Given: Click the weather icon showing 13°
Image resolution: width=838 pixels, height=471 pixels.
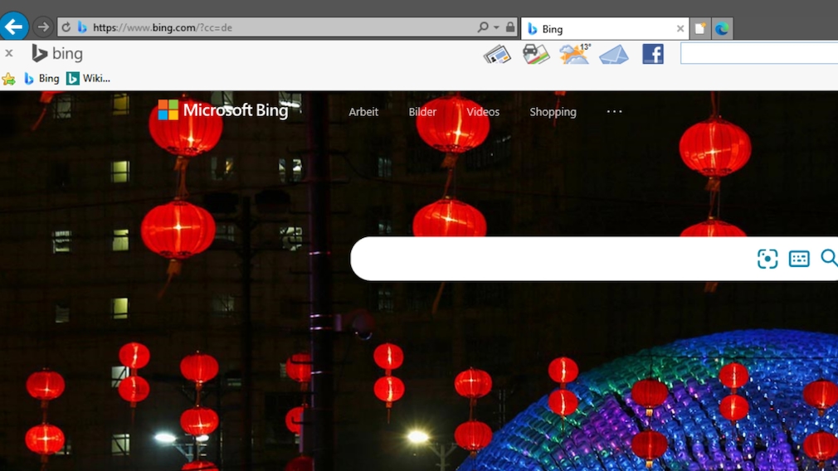Looking at the screenshot, I should [x=574, y=55].
